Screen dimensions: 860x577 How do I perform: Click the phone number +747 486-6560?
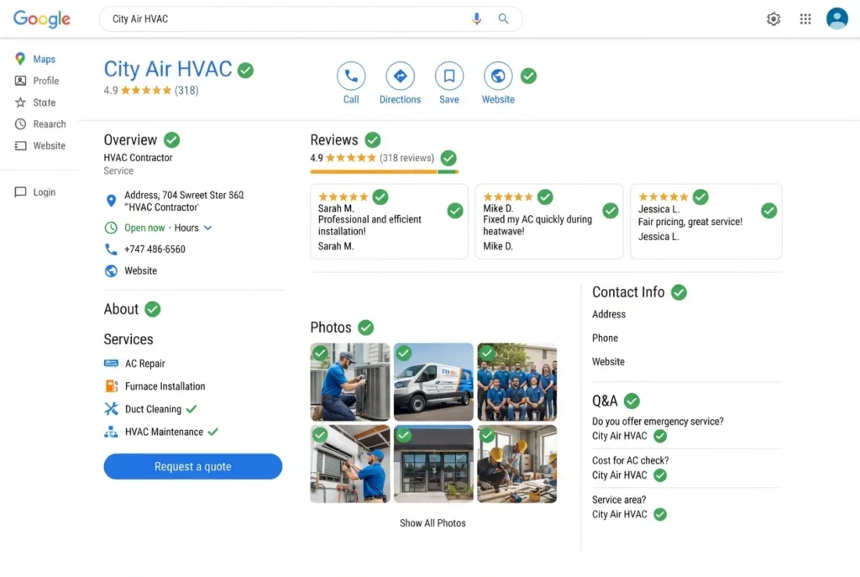coord(155,249)
